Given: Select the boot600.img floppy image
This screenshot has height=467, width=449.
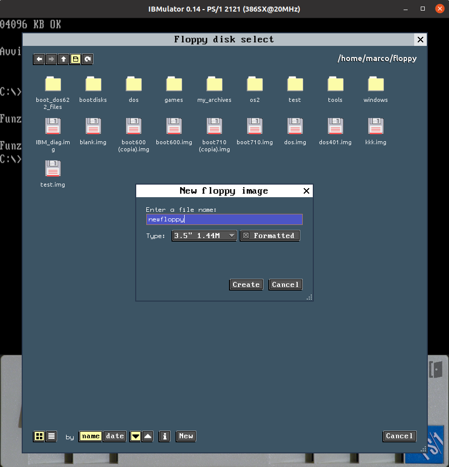Looking at the screenshot, I should click(x=174, y=132).
